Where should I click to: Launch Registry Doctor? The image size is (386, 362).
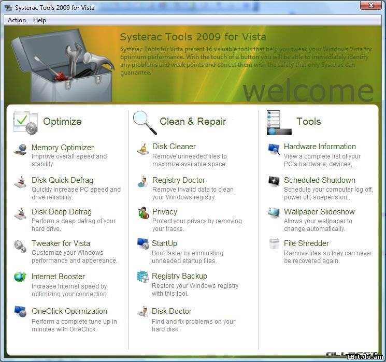(x=179, y=180)
